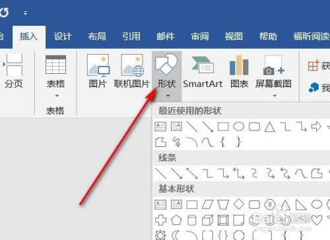Screen dimensions: 330x240
Task: Select elbow double-arrow connector under 线条
Action: tap(239, 173)
